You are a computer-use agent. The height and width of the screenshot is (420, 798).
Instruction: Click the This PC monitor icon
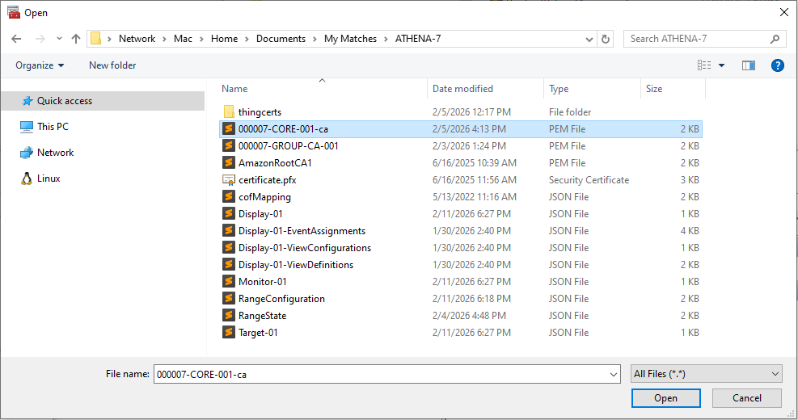click(x=27, y=127)
